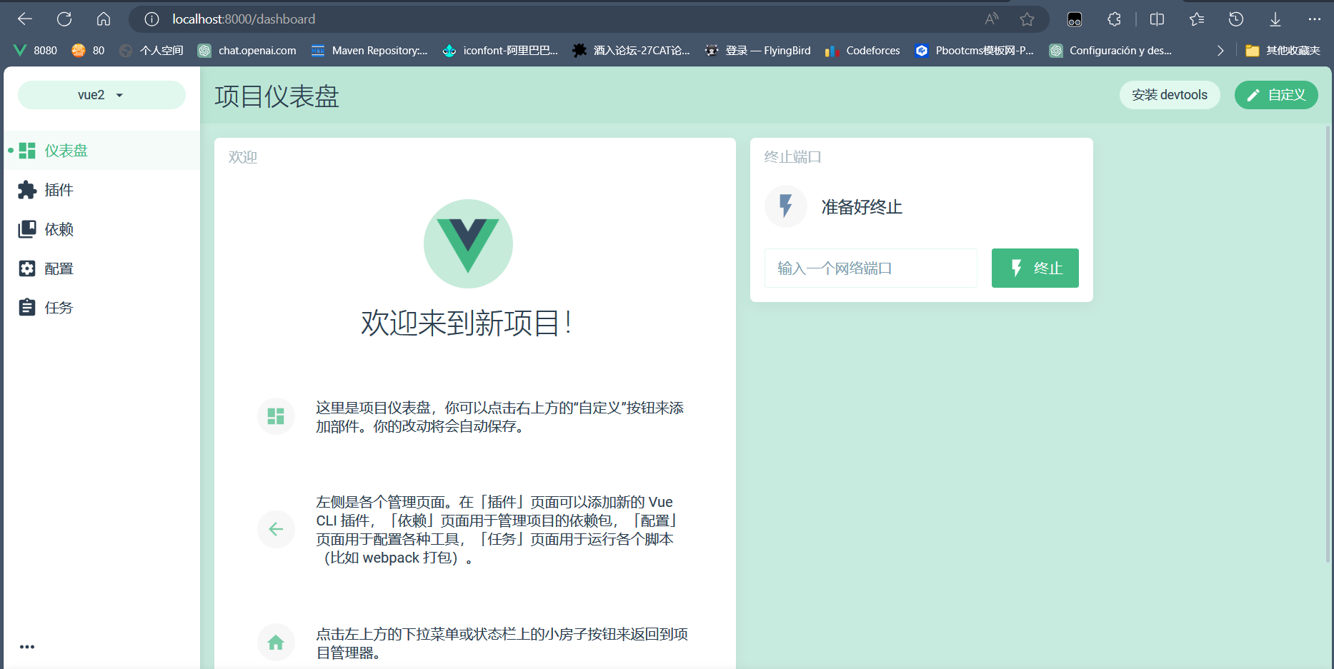Toggle split screen view
The height and width of the screenshot is (669, 1334).
[1158, 19]
